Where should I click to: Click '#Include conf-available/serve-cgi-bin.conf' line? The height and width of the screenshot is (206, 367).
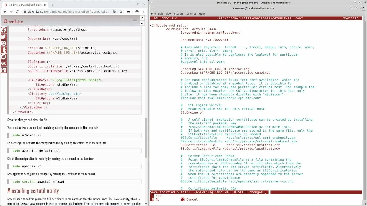click(220, 98)
